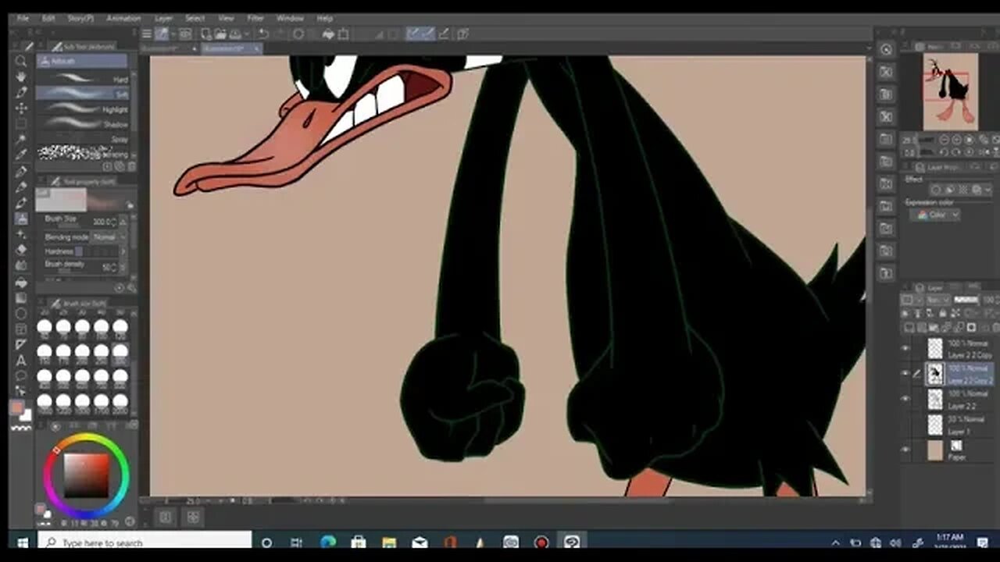Toggle visibility of Layer 2 2

(906, 399)
